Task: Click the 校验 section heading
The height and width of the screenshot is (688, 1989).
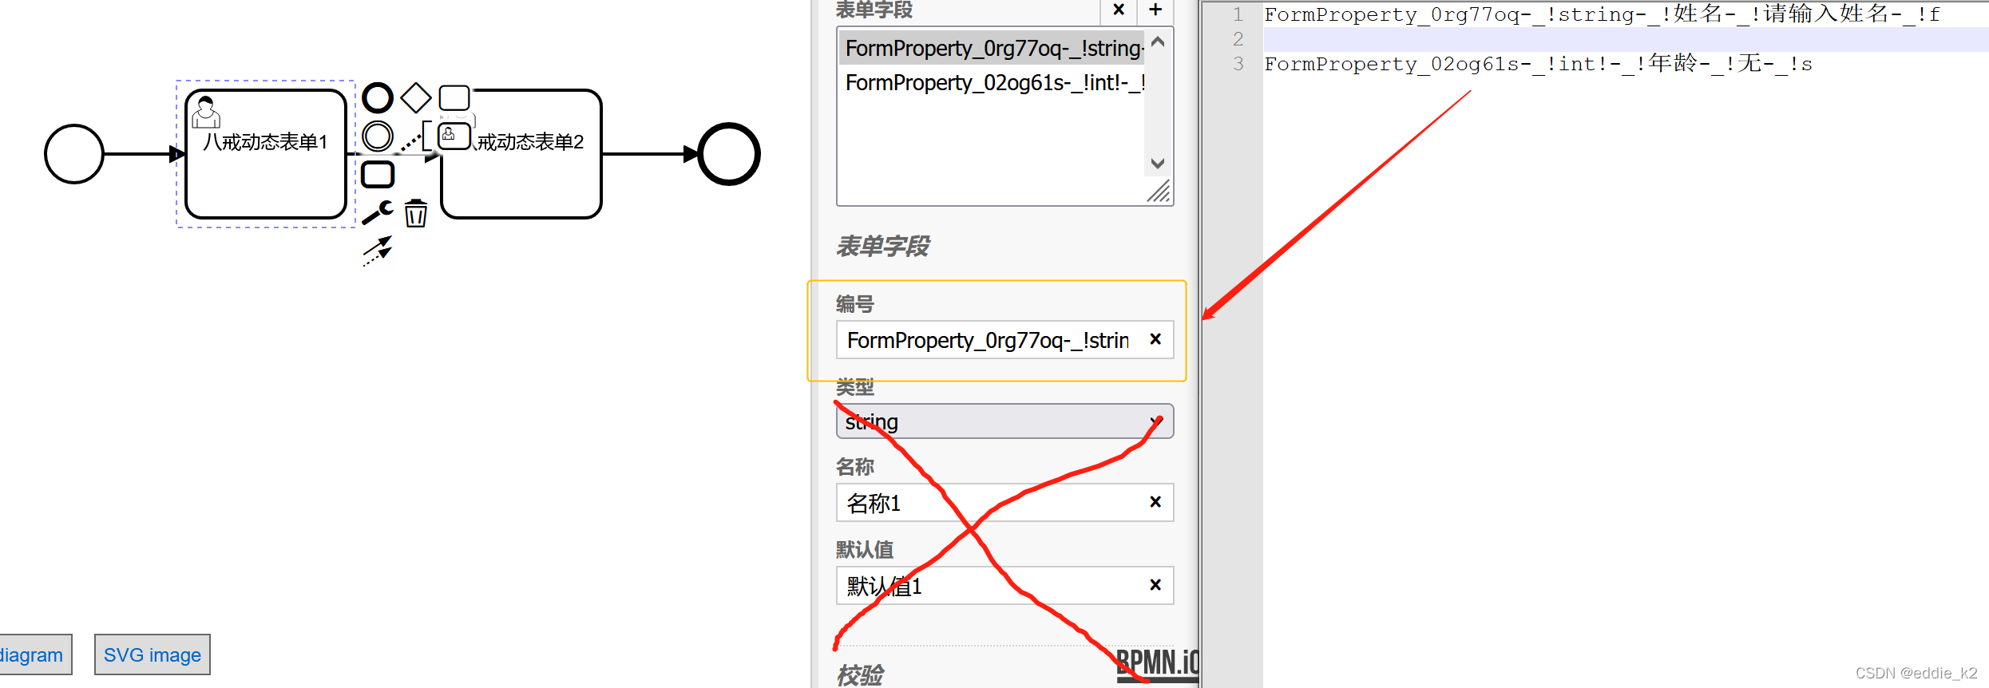Action: point(860,676)
